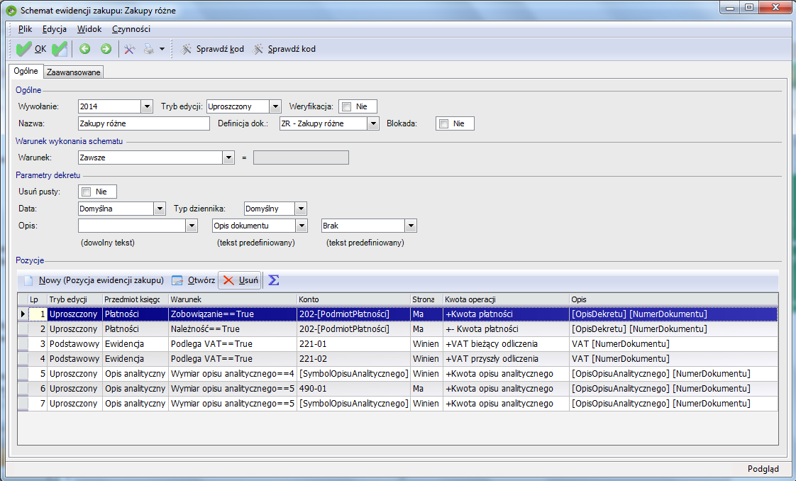
Task: Toggle the Usuń pusty checkbox
Action: 87,192
